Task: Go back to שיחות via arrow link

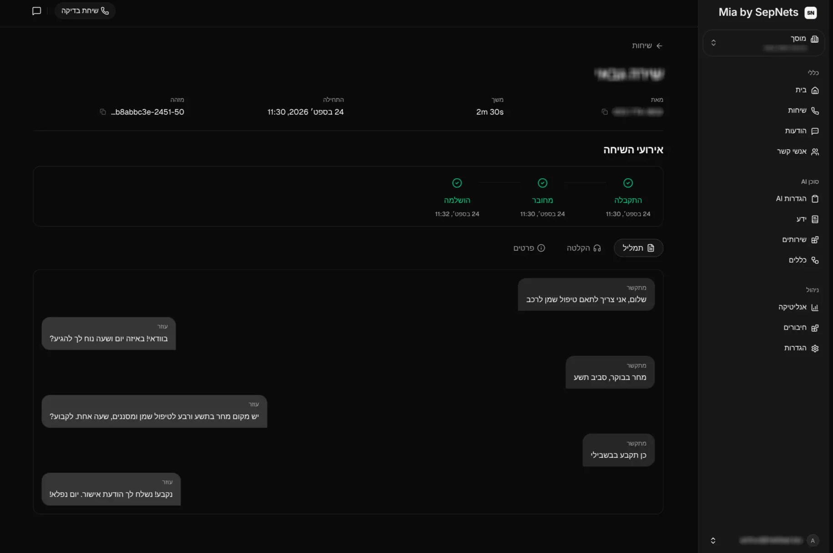Action: pos(647,46)
